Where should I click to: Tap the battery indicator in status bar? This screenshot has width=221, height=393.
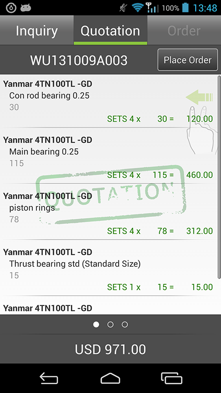185,8
